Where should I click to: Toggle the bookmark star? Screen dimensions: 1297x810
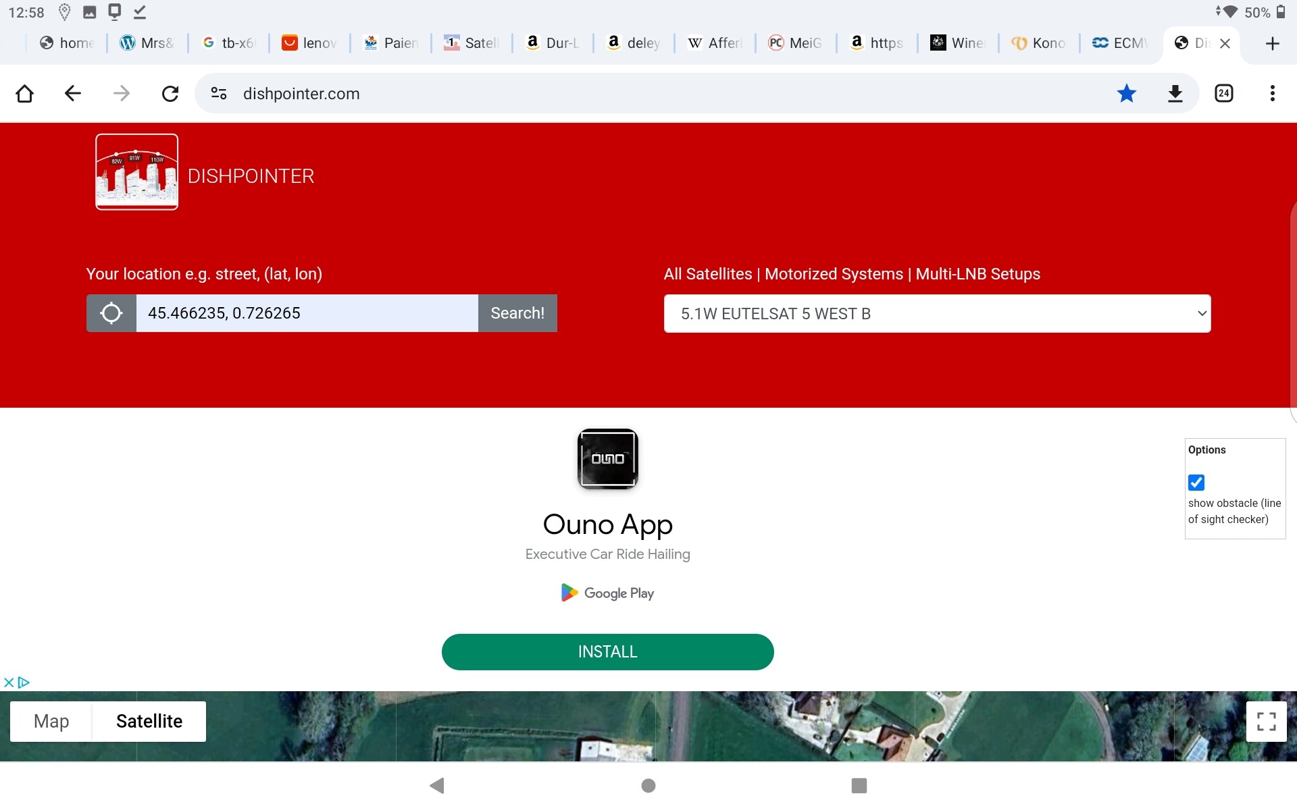coord(1126,93)
